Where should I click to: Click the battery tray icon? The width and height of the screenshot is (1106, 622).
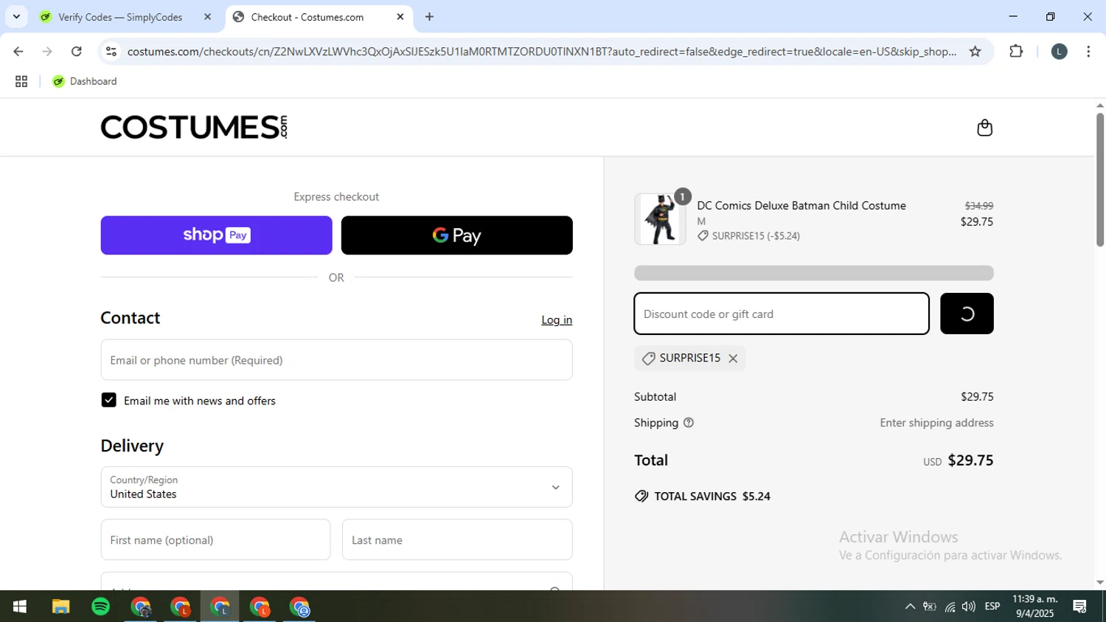tap(930, 607)
